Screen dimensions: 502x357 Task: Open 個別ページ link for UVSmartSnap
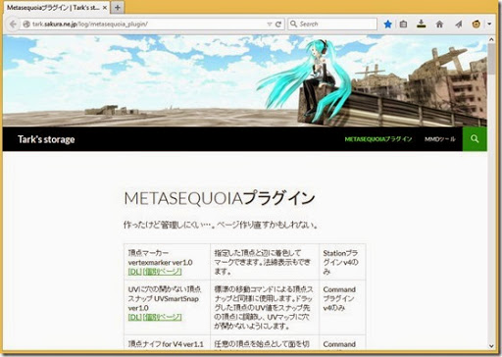(x=162, y=317)
